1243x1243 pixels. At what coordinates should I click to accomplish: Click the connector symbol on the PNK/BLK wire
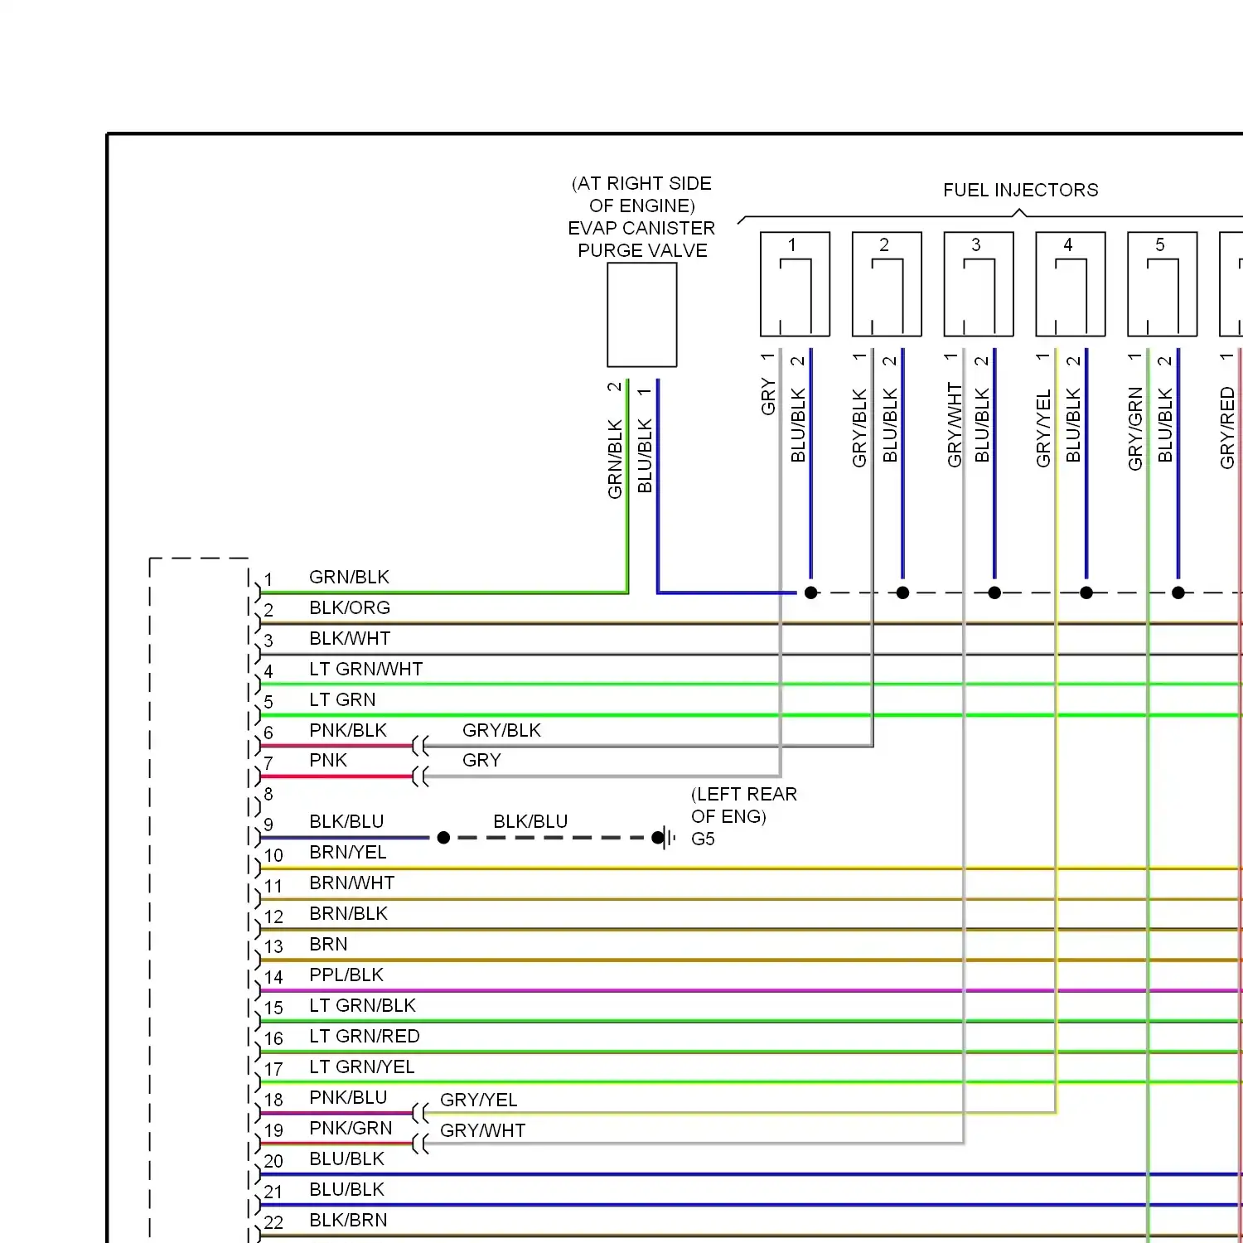click(420, 746)
